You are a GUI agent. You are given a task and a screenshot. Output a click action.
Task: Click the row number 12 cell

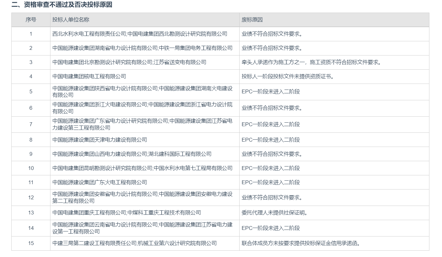point(31,198)
